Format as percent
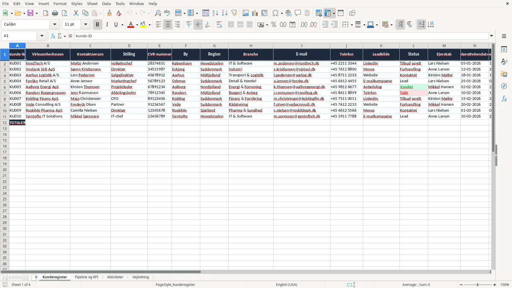Screen dimensions: 512x288 click(273, 25)
